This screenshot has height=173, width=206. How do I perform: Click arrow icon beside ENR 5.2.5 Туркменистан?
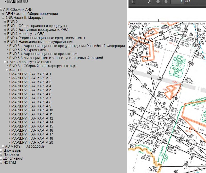tap(7, 50)
